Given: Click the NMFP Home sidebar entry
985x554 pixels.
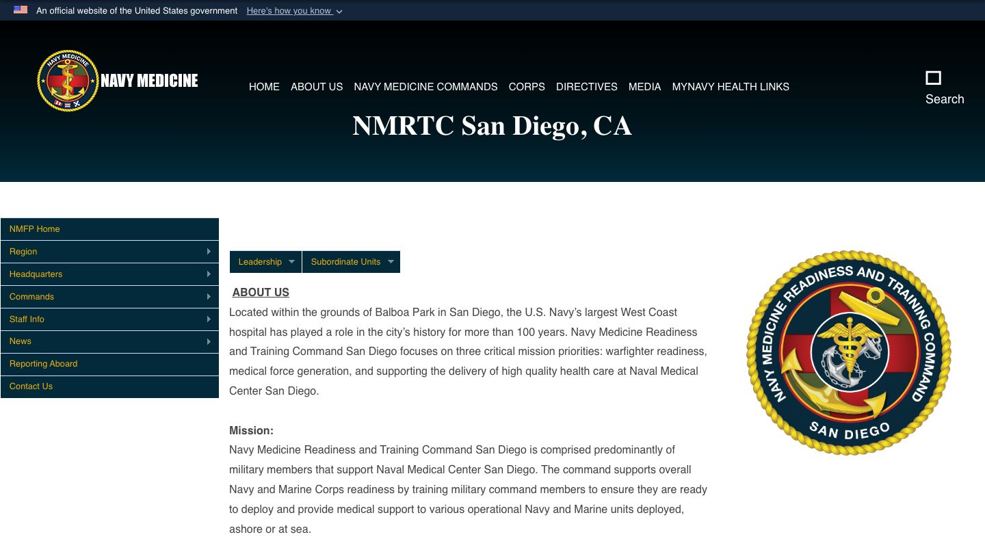Looking at the screenshot, I should (34, 228).
